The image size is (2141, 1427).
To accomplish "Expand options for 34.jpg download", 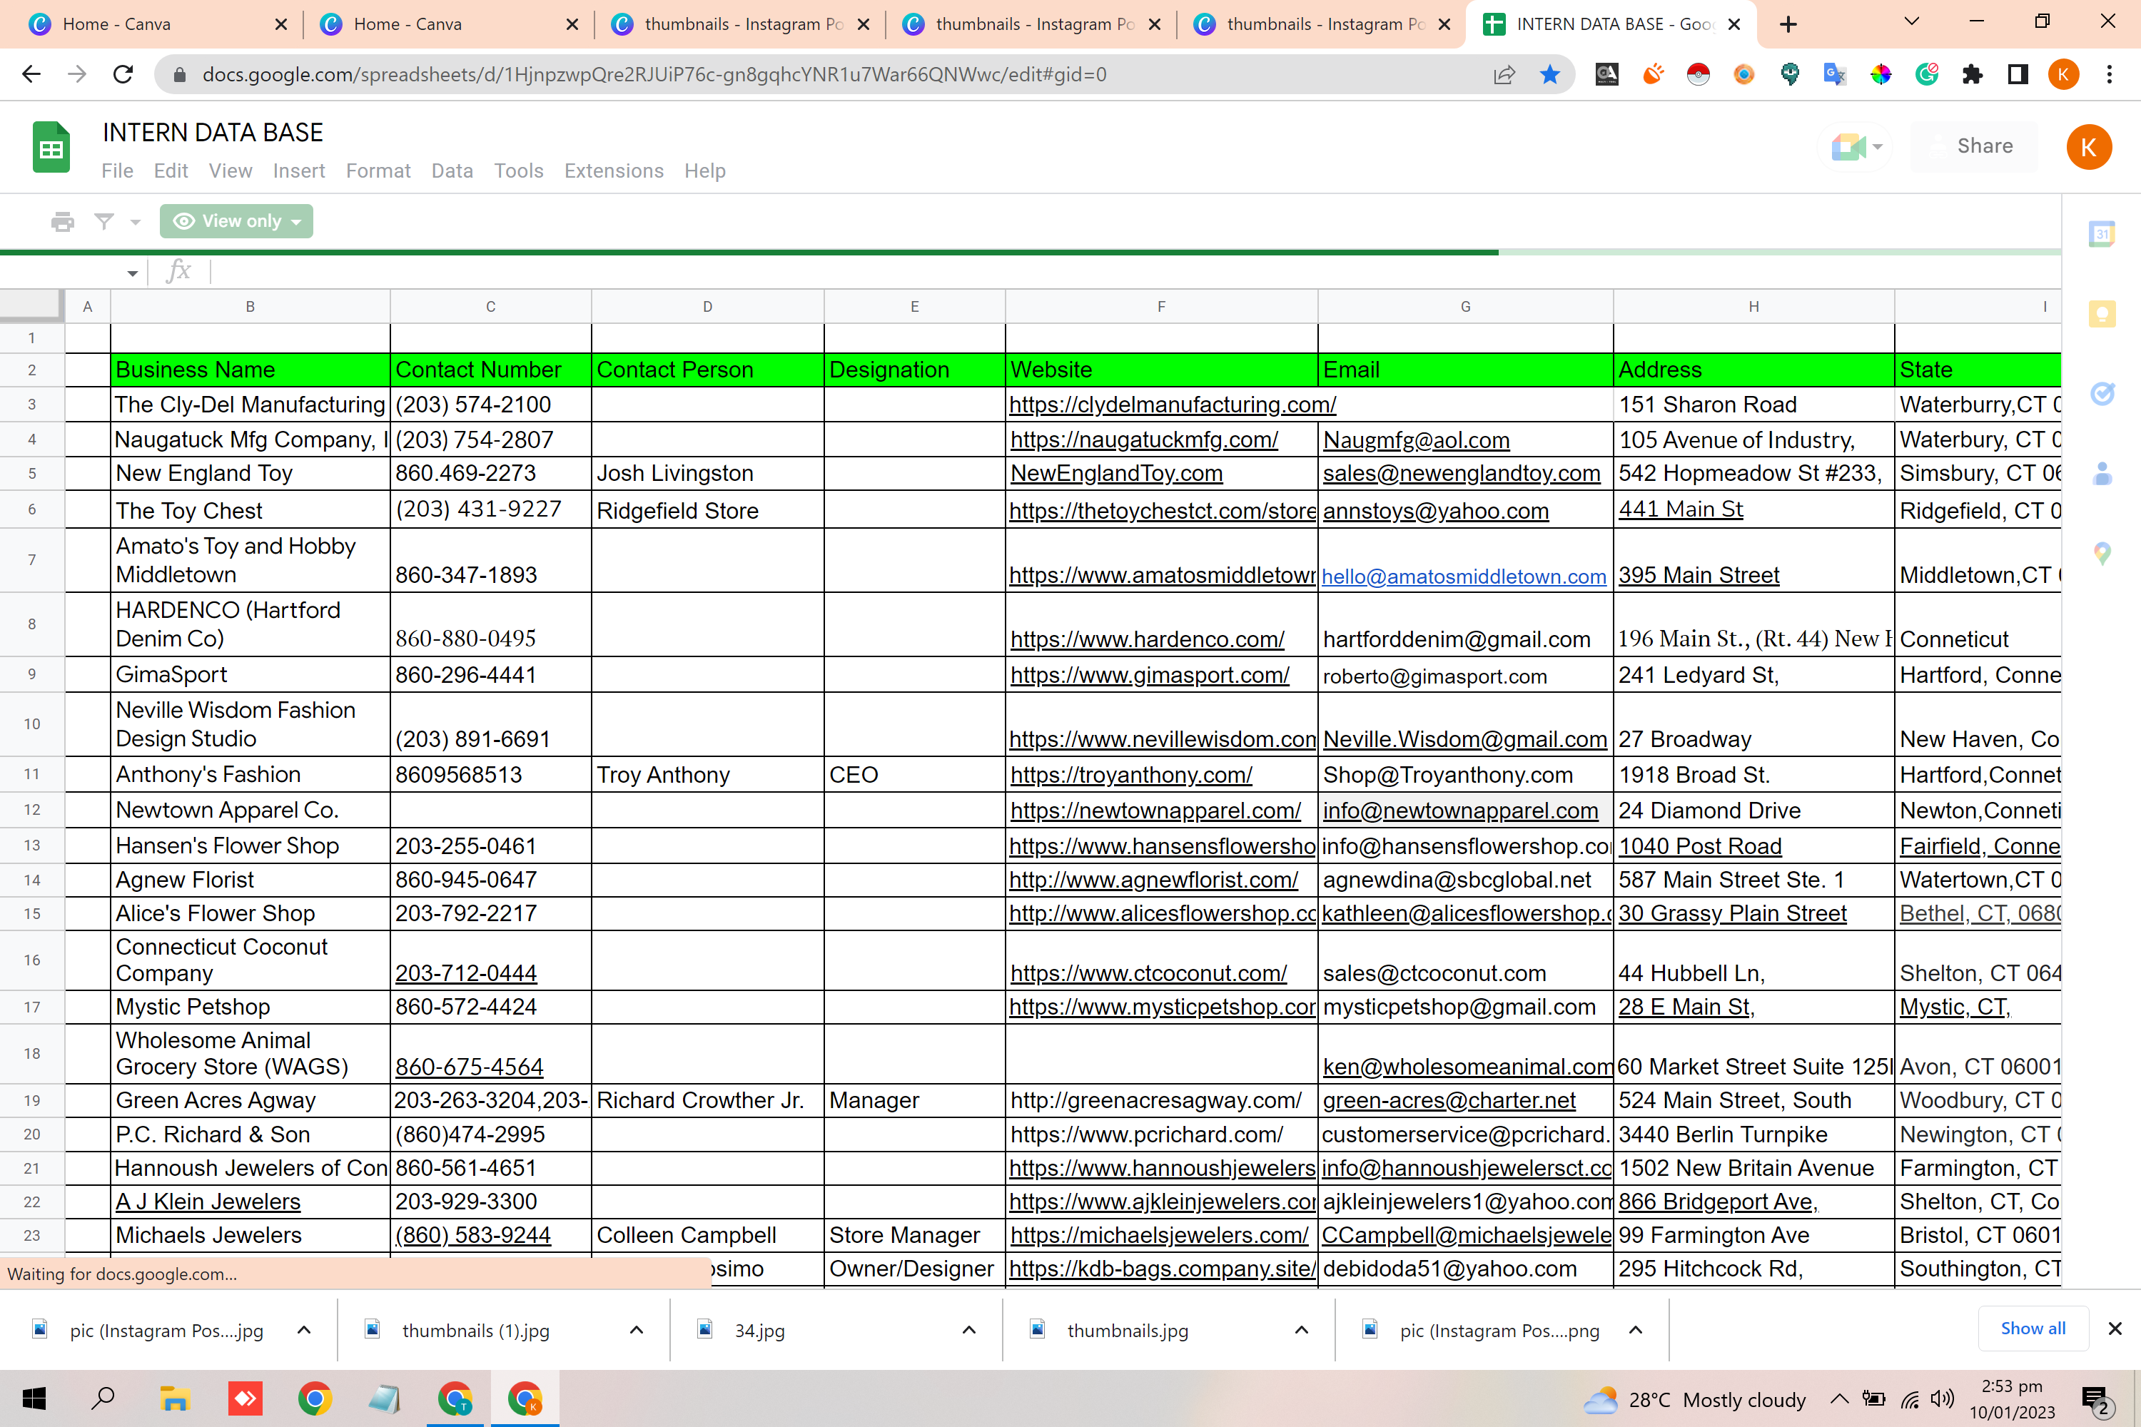I will coord(968,1331).
